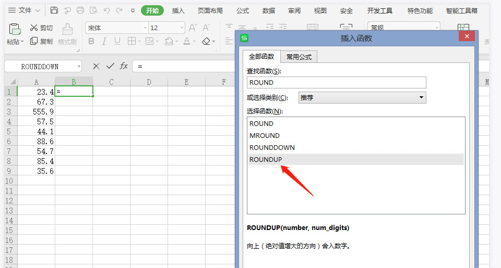Select ROUNDUP in the function list
This screenshot has height=268, width=501.
(266, 159)
